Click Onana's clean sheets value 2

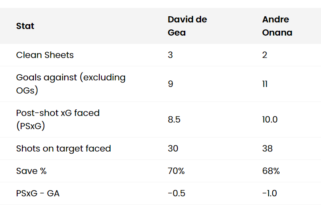[x=265, y=55]
